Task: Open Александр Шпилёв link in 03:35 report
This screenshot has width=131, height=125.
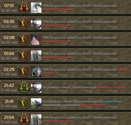Action: [56, 25]
